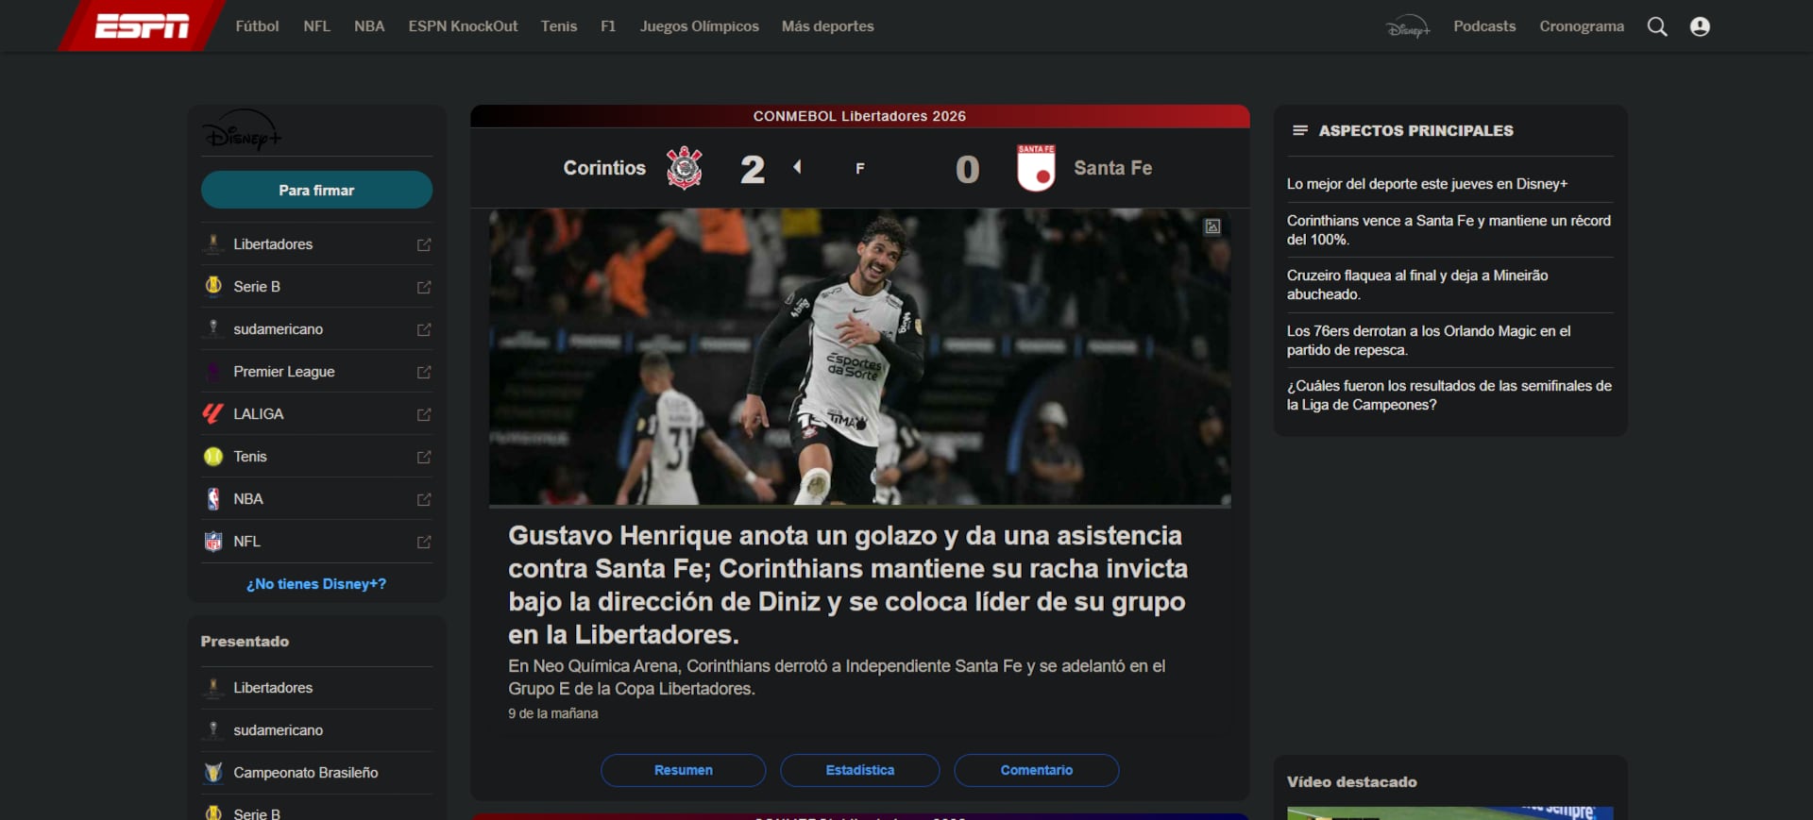
Task: Click the Disney+ logo in left sidebar
Action: tap(242, 130)
